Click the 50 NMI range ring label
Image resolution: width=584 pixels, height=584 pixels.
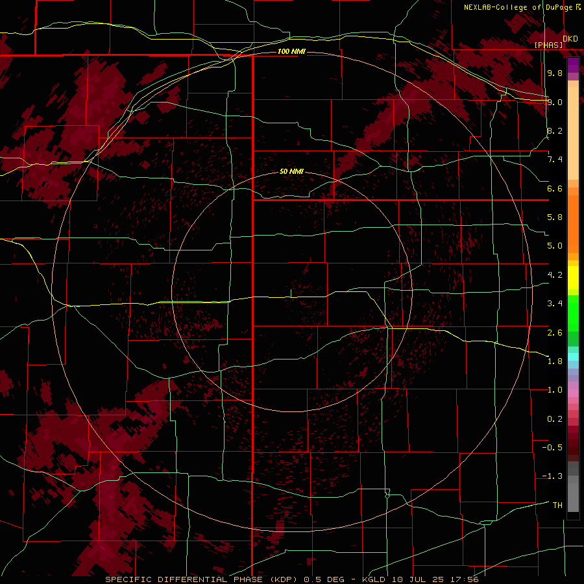click(x=291, y=171)
